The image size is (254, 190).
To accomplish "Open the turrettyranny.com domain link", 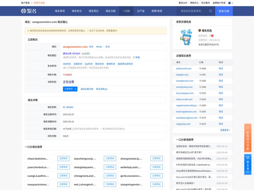I will click(x=185, y=87).
